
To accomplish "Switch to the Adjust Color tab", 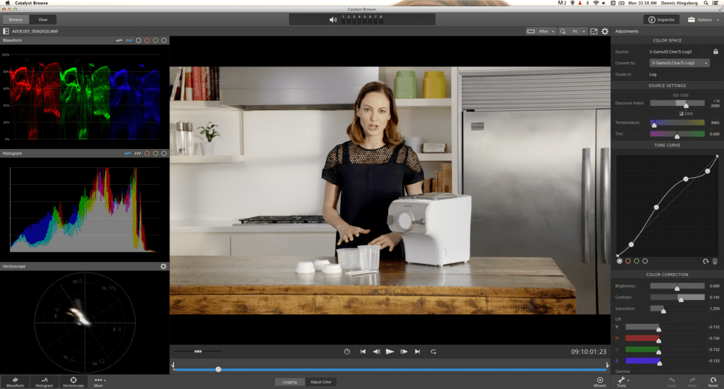I will 321,382.
